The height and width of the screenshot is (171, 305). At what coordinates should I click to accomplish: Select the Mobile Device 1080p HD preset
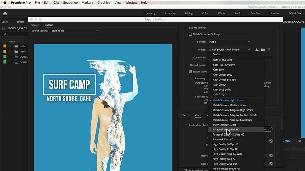point(236,169)
